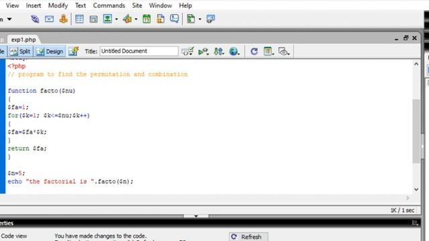
Task: Open the Text menu
Action: point(80,5)
